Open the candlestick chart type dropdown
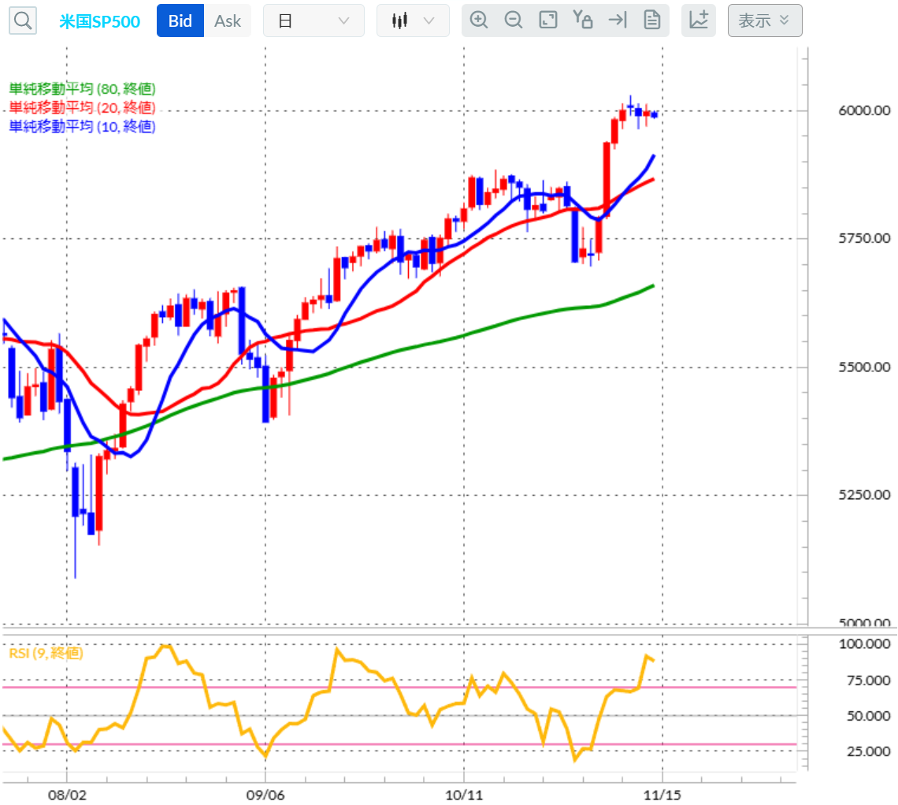This screenshot has height=805, width=898. tap(412, 20)
